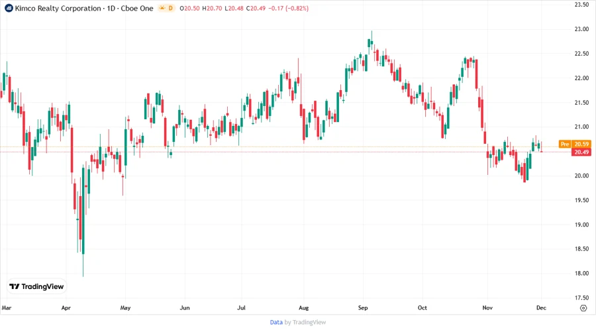Click the red 20.49 price label
The width and height of the screenshot is (596, 330).
[581, 152]
